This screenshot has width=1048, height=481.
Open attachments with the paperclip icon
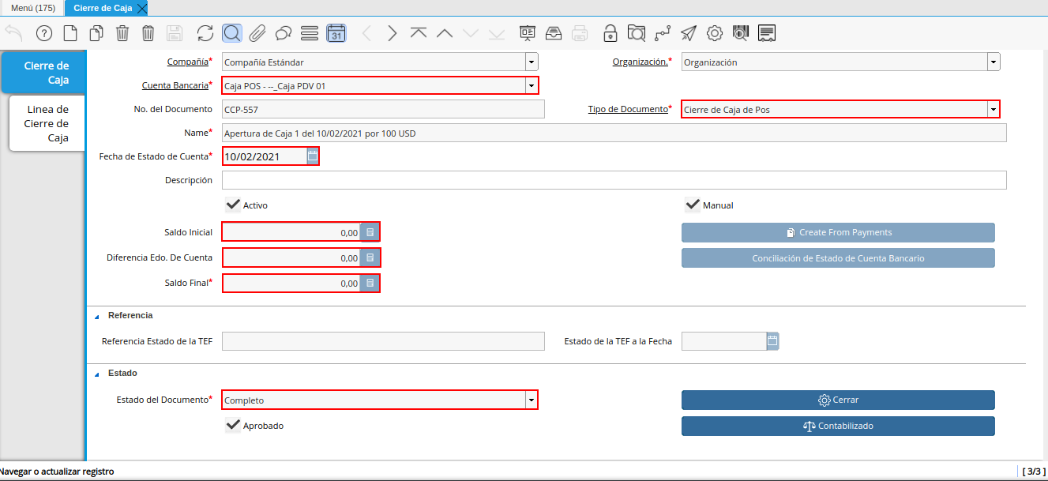click(257, 33)
